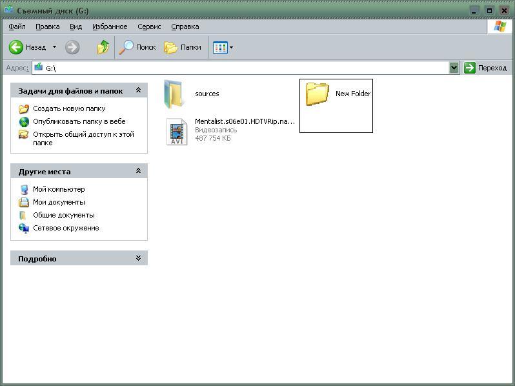Go to Мои документы
This screenshot has width=515, height=386.
point(59,202)
